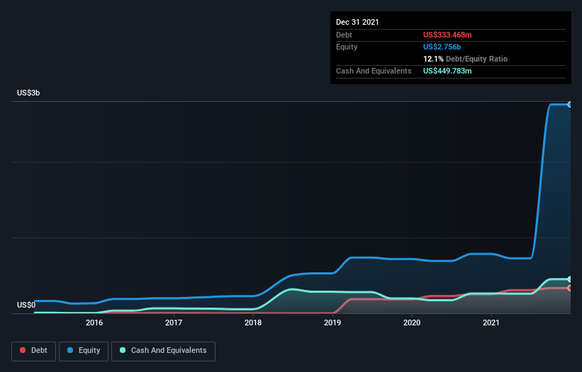
Task: Click the red Debt endpoint marker
Action: coord(570,288)
